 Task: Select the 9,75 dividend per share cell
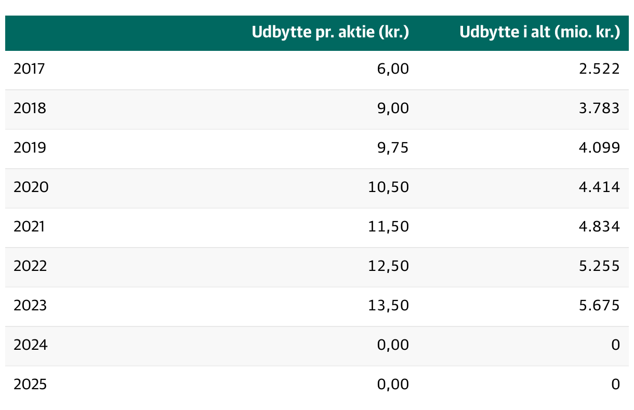[392, 148]
